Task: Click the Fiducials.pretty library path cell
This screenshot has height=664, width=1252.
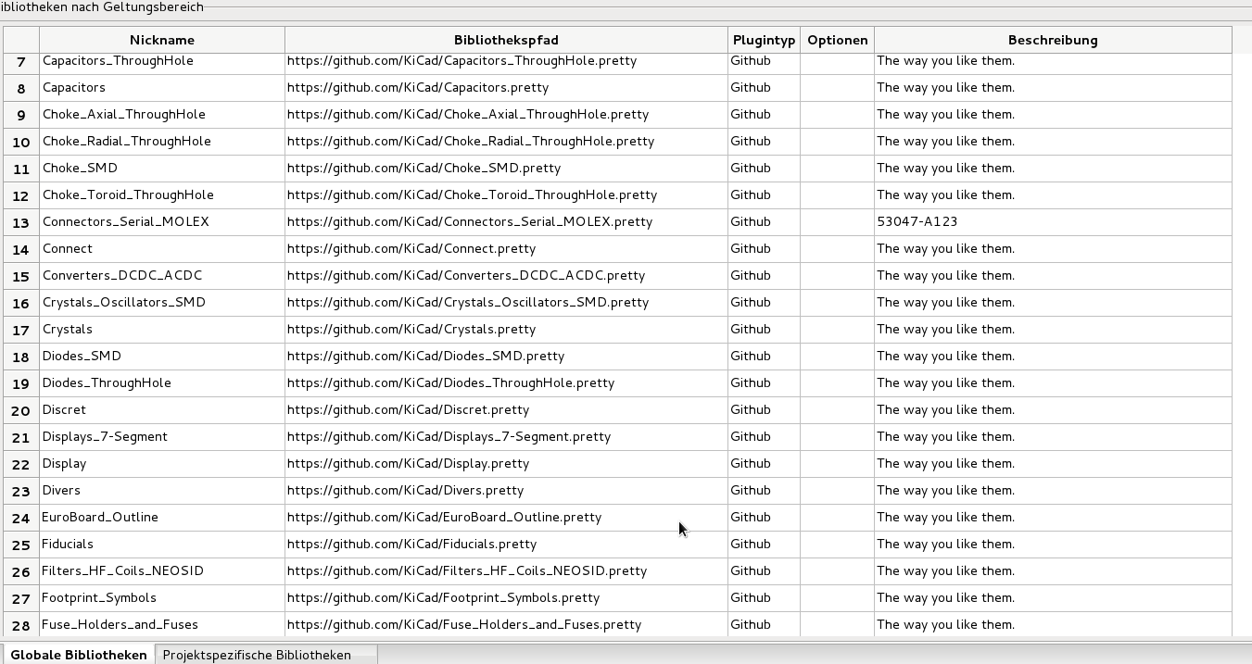Action: pyautogui.click(x=506, y=545)
